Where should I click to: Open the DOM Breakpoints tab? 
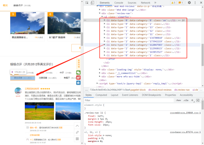tap(152, 95)
